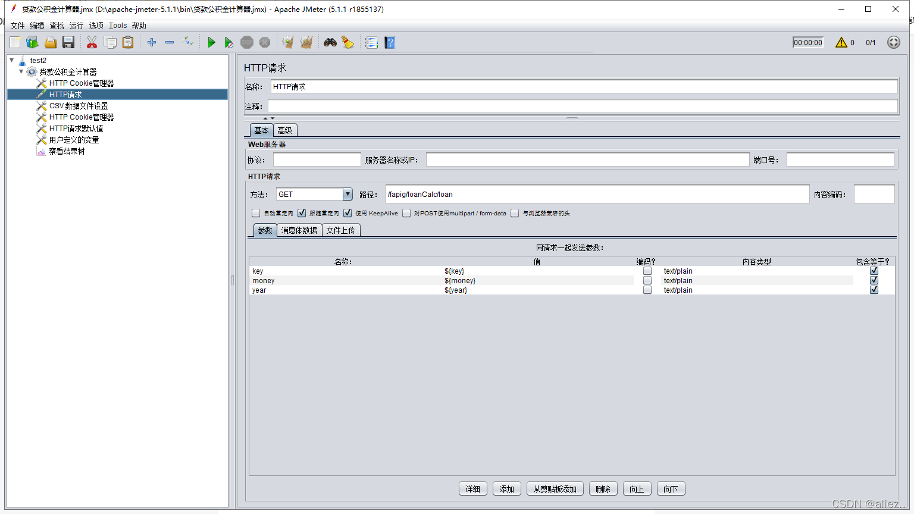Select the 消息体数据 tab

click(299, 230)
